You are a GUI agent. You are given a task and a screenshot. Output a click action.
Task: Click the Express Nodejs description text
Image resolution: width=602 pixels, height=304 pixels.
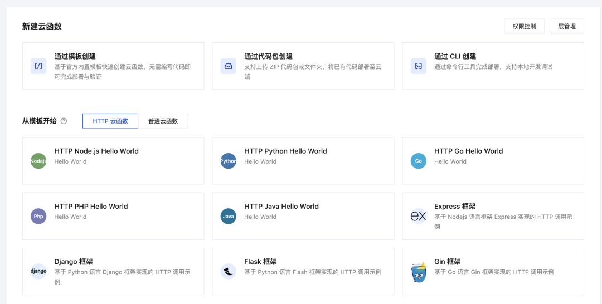tap(503, 222)
